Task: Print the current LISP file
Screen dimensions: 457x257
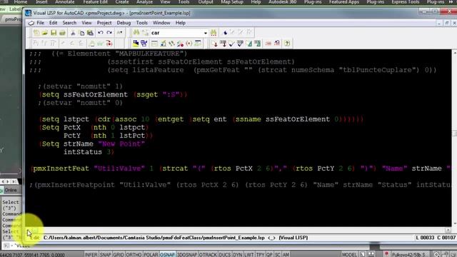Action: [62, 33]
